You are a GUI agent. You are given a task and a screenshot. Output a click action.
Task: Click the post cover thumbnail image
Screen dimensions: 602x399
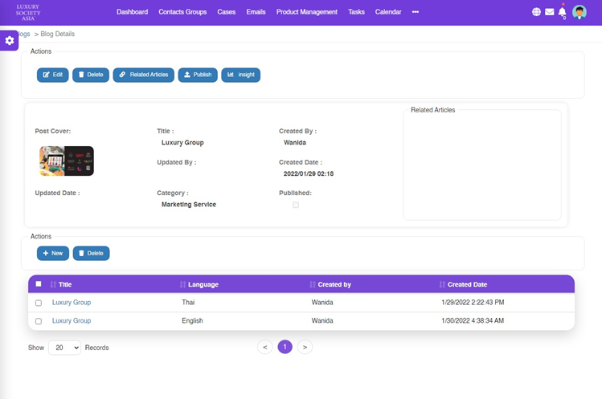(67, 161)
